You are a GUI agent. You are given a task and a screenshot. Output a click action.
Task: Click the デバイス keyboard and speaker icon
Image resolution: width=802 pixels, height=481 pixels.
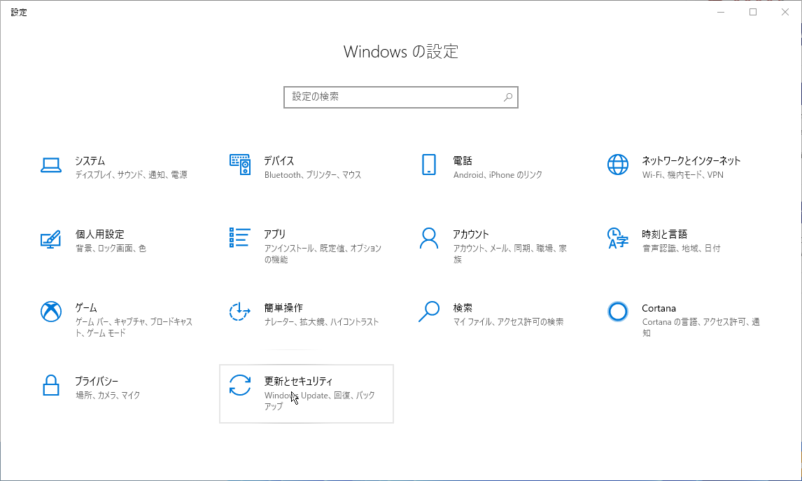point(240,165)
